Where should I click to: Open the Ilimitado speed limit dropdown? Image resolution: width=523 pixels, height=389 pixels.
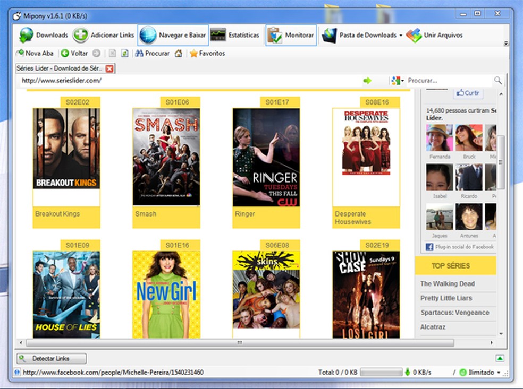[x=481, y=373]
